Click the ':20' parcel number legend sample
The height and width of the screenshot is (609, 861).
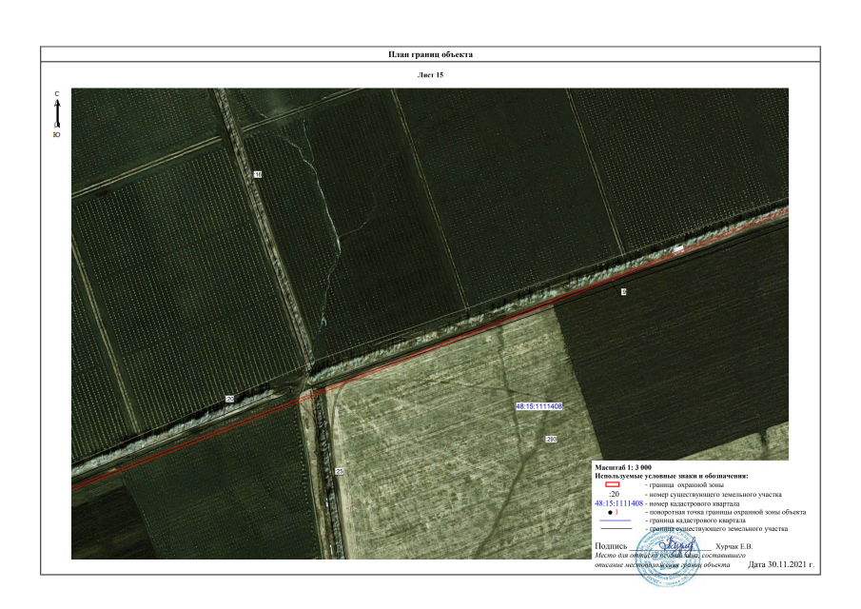[x=615, y=495]
